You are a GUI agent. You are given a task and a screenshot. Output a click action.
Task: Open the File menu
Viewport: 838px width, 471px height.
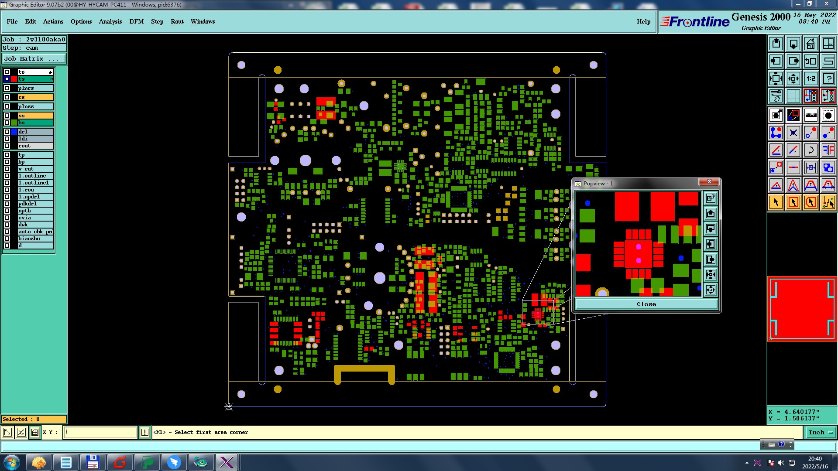click(12, 21)
